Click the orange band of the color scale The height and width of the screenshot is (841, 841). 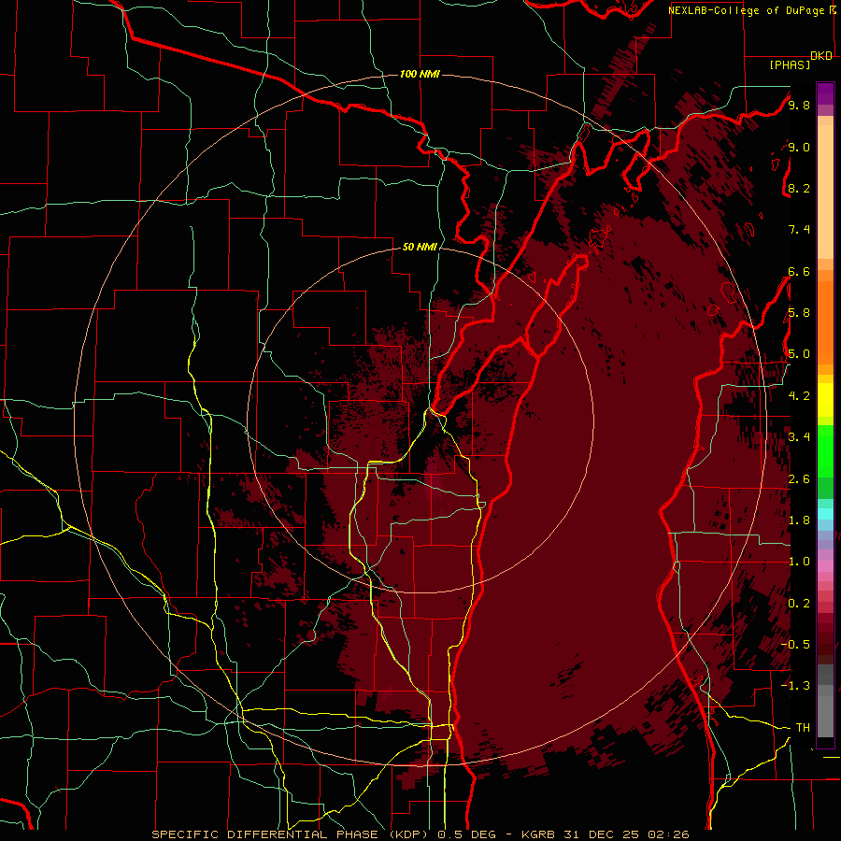[825, 321]
